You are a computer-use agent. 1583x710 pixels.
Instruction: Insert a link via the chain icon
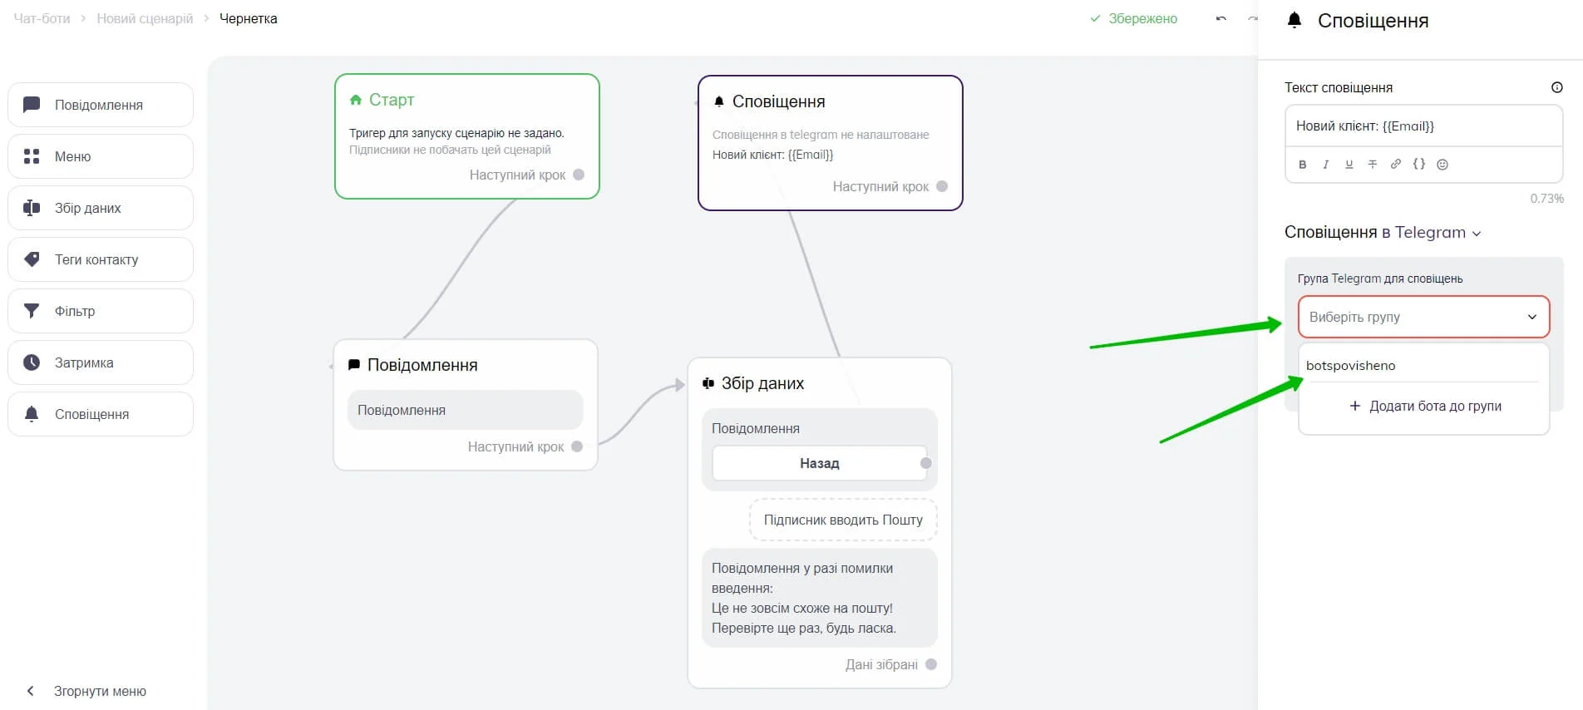tap(1396, 164)
